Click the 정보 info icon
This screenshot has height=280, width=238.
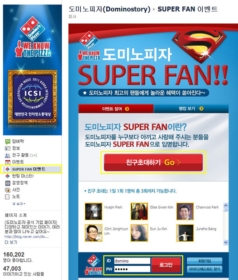8,149
